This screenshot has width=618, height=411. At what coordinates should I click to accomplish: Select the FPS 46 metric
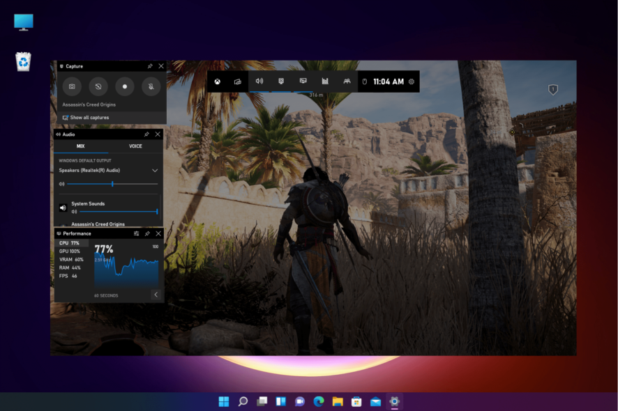tap(71, 276)
